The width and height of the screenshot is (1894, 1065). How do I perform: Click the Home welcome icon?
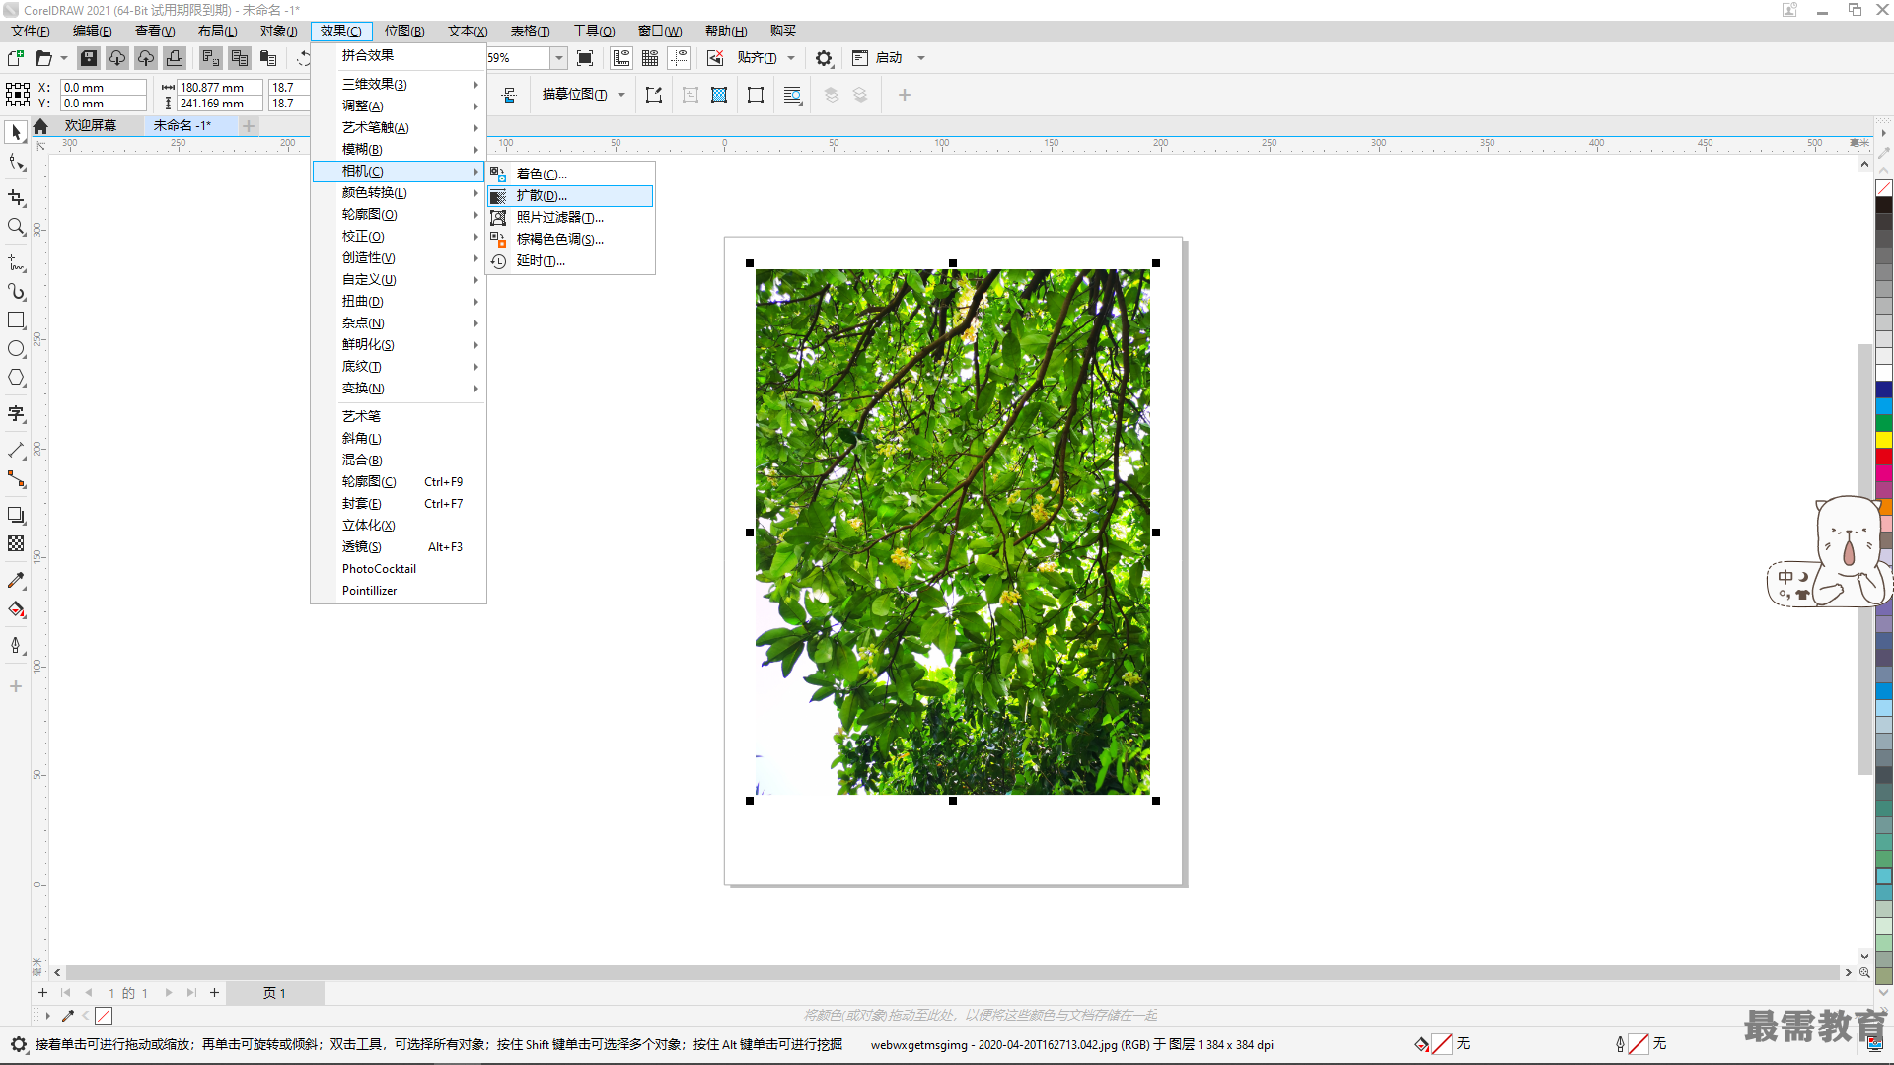[x=40, y=126]
